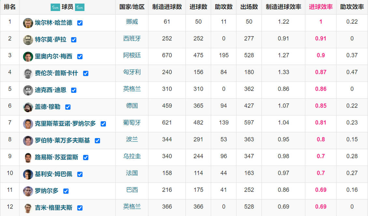Click the portrait beside 费伦茨·普斯卡什
368x216 pixels.
tap(28, 73)
